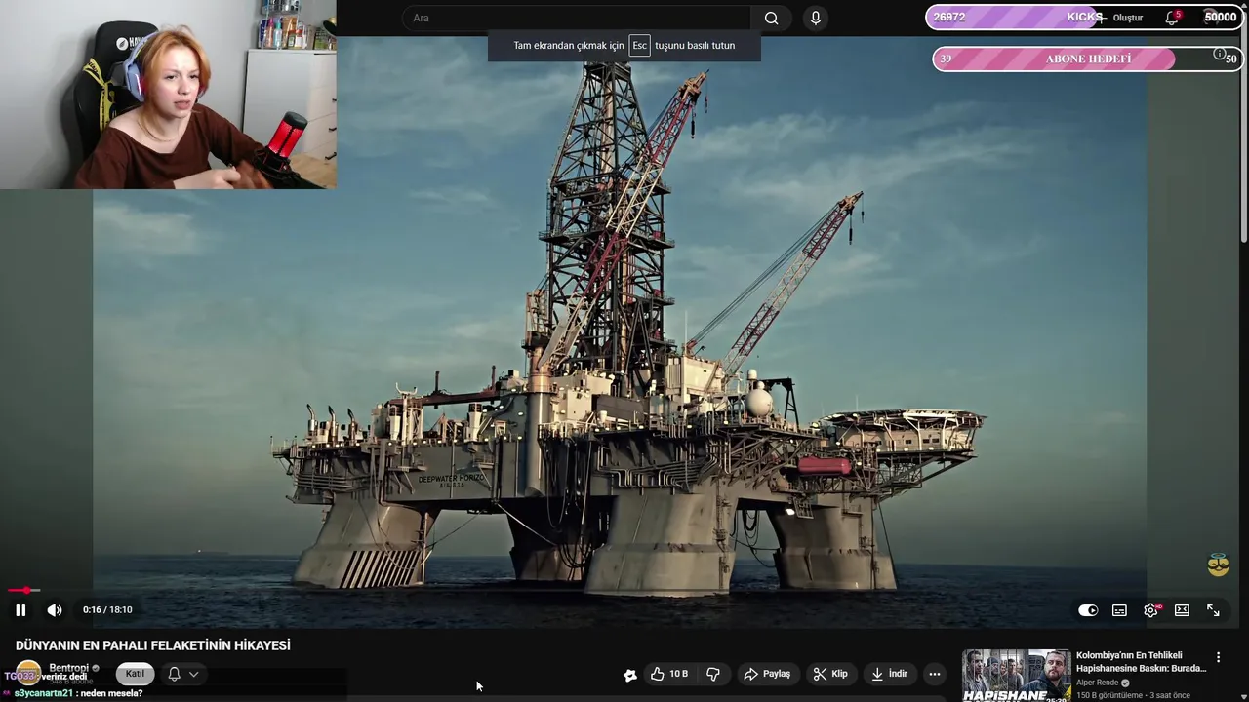Viewport: 1249px width, 702px height.
Task: Open notifications bell with 5 badge
Action: (1172, 18)
